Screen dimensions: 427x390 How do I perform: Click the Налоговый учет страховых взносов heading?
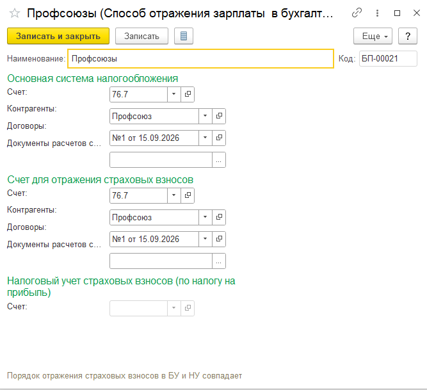pyautogui.click(x=121, y=286)
